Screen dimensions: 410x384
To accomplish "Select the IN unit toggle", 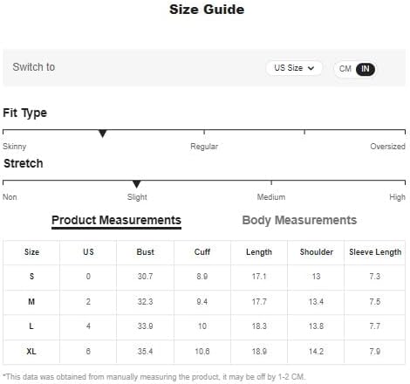I will point(366,69).
